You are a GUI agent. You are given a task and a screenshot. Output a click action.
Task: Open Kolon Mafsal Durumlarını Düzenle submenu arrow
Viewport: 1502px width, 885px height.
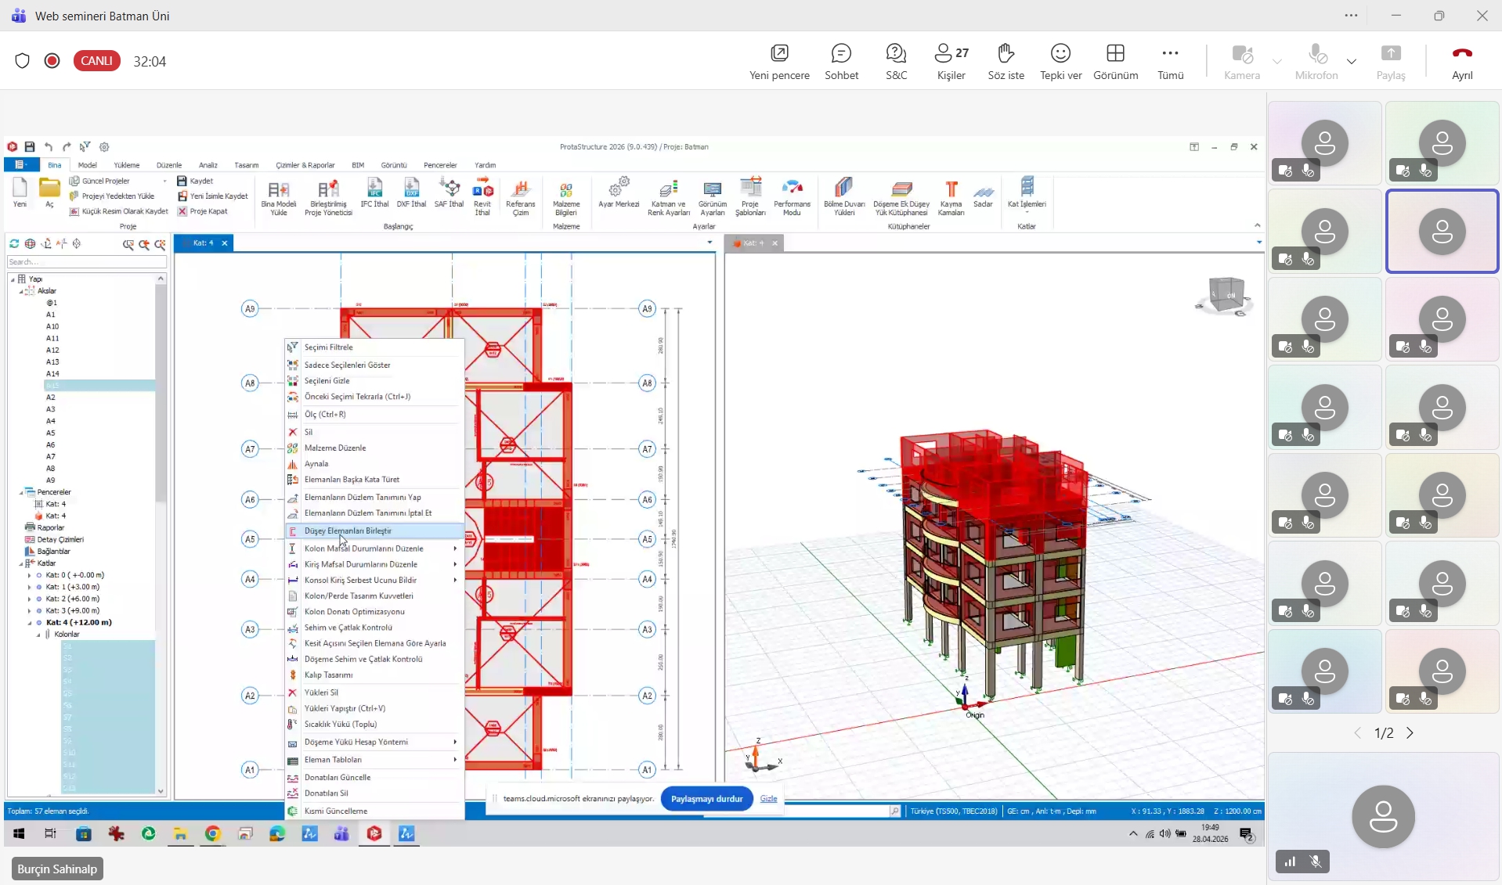point(455,549)
